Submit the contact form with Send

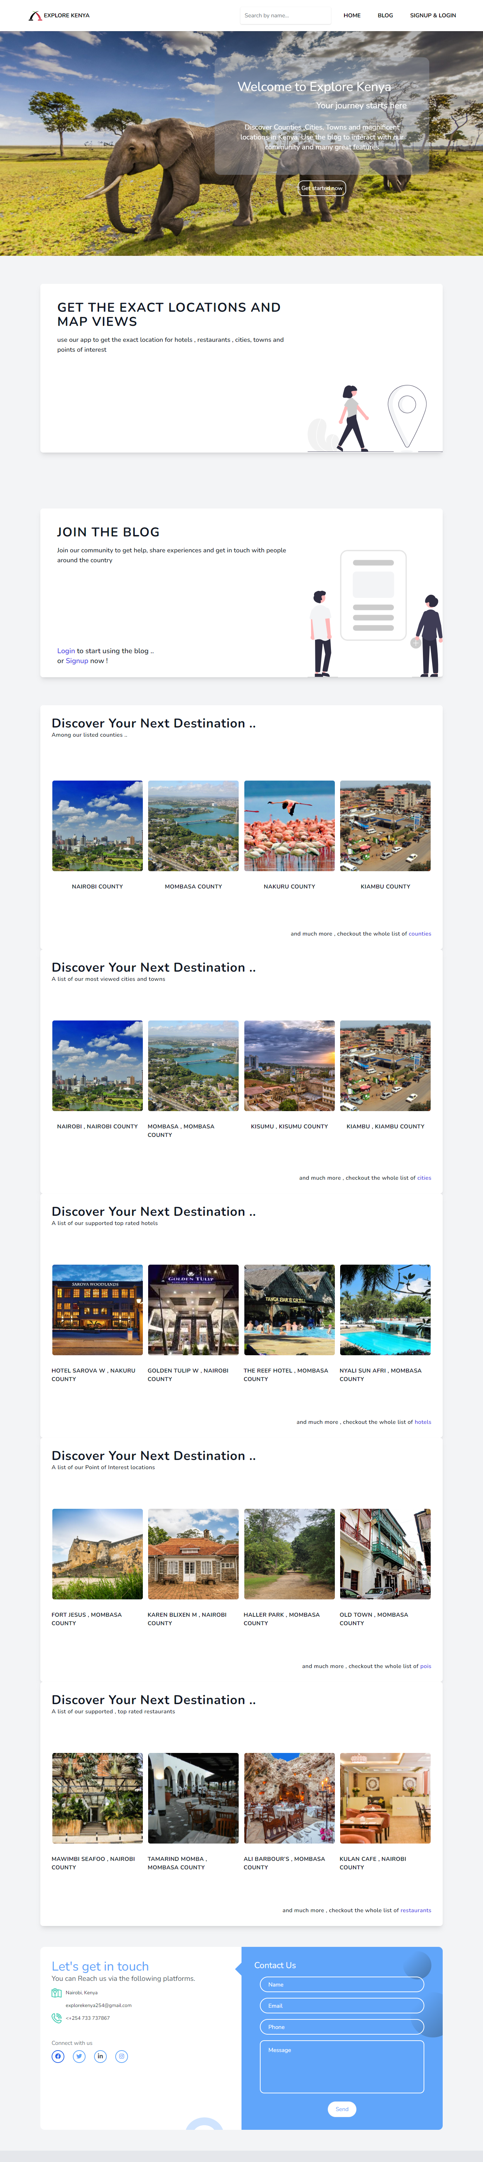(342, 2109)
